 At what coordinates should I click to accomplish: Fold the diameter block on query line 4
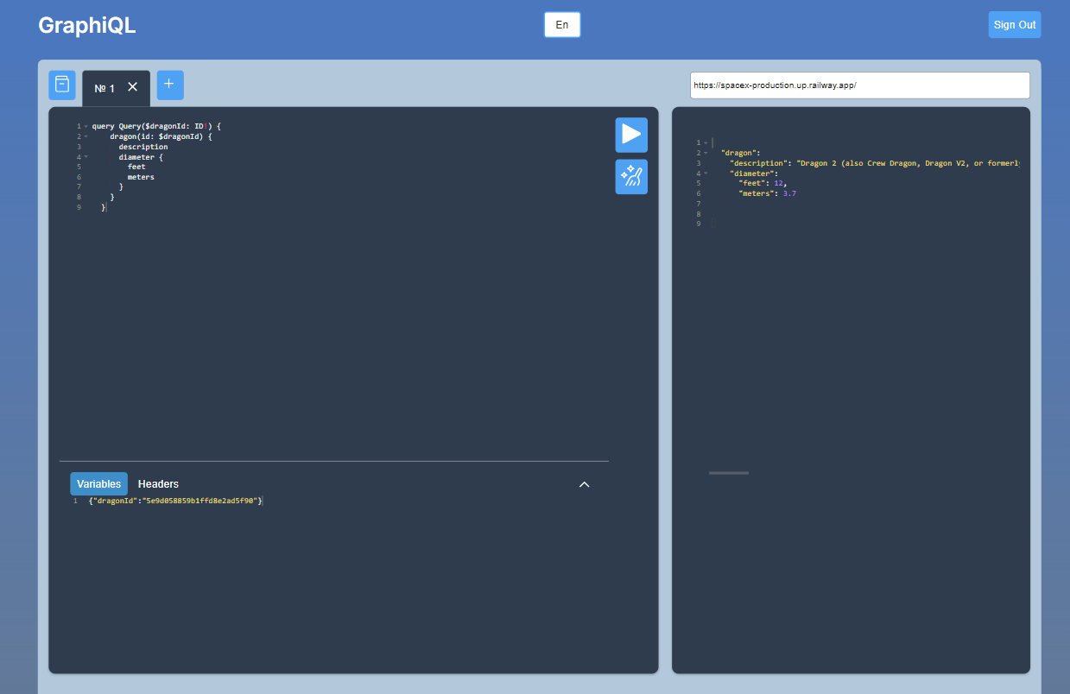coord(85,157)
